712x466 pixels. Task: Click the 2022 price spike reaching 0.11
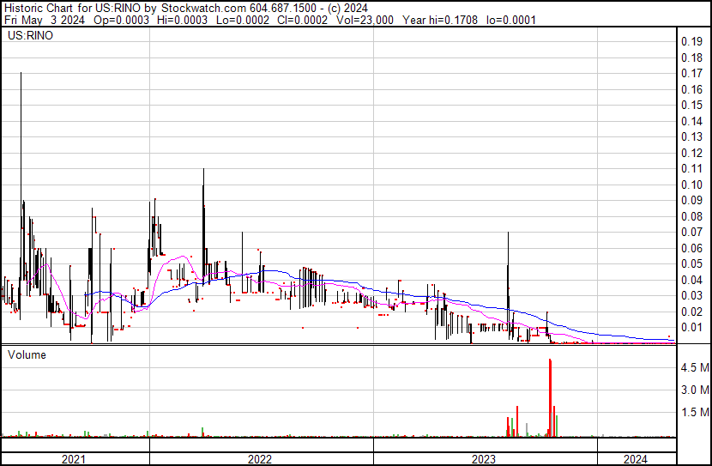tap(203, 170)
